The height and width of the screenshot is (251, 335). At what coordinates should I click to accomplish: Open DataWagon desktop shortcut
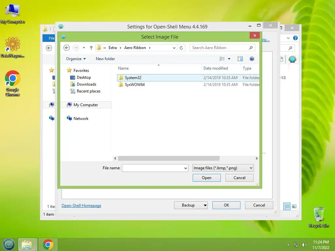pyautogui.click(x=13, y=47)
